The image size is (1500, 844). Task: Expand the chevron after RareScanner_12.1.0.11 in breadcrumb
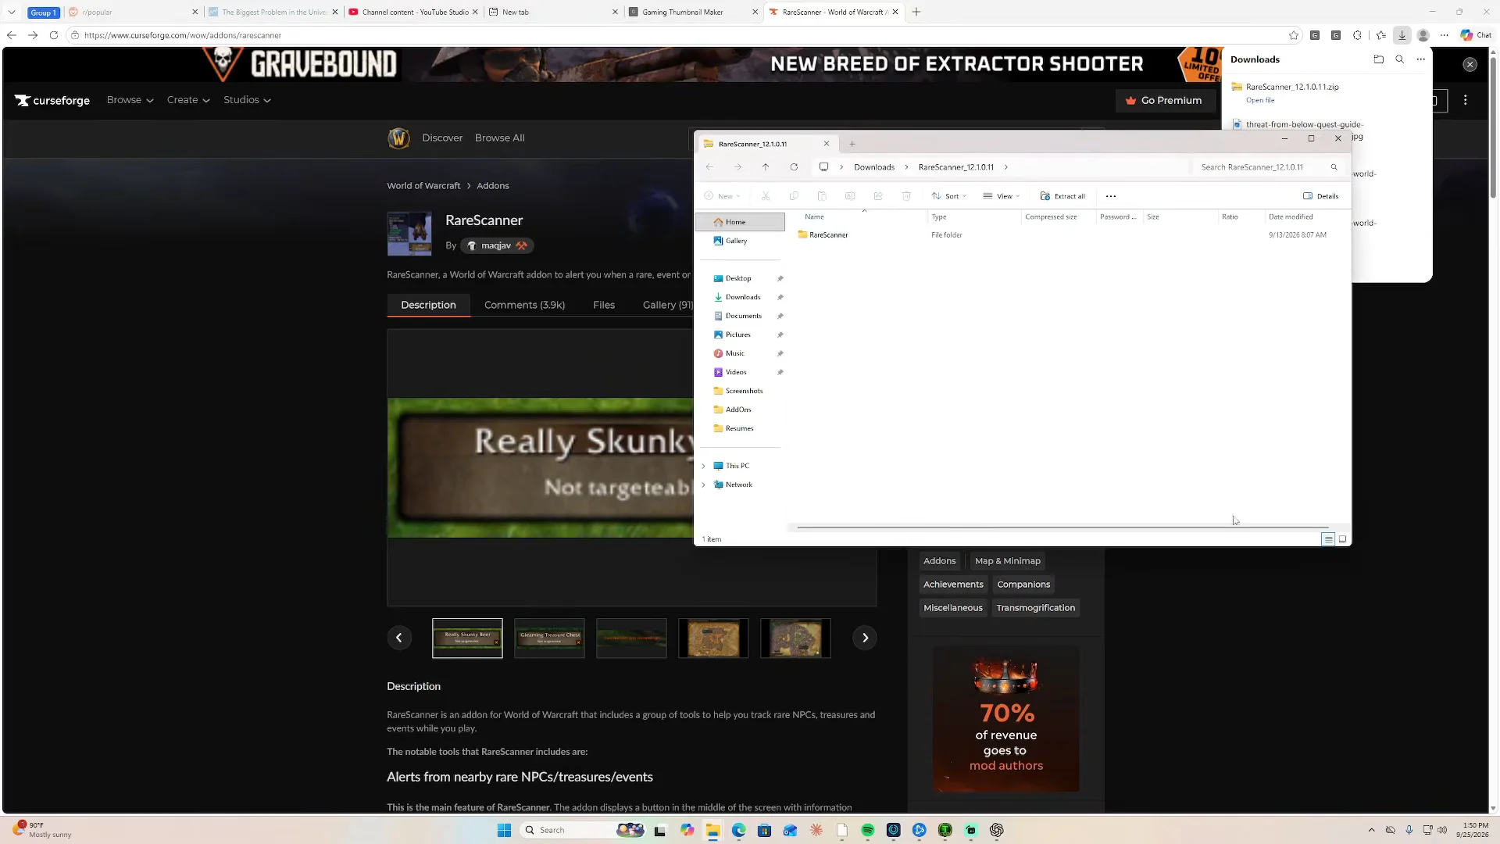click(1006, 167)
